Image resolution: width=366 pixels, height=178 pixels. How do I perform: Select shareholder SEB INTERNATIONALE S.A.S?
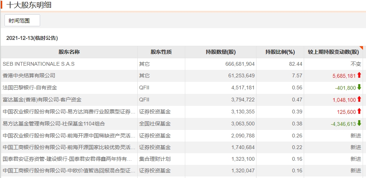(x=39, y=64)
